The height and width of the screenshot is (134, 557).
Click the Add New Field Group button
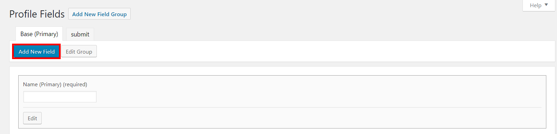[99, 14]
